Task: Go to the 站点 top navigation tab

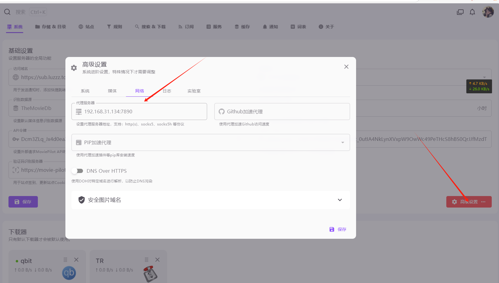Action: 86,27
